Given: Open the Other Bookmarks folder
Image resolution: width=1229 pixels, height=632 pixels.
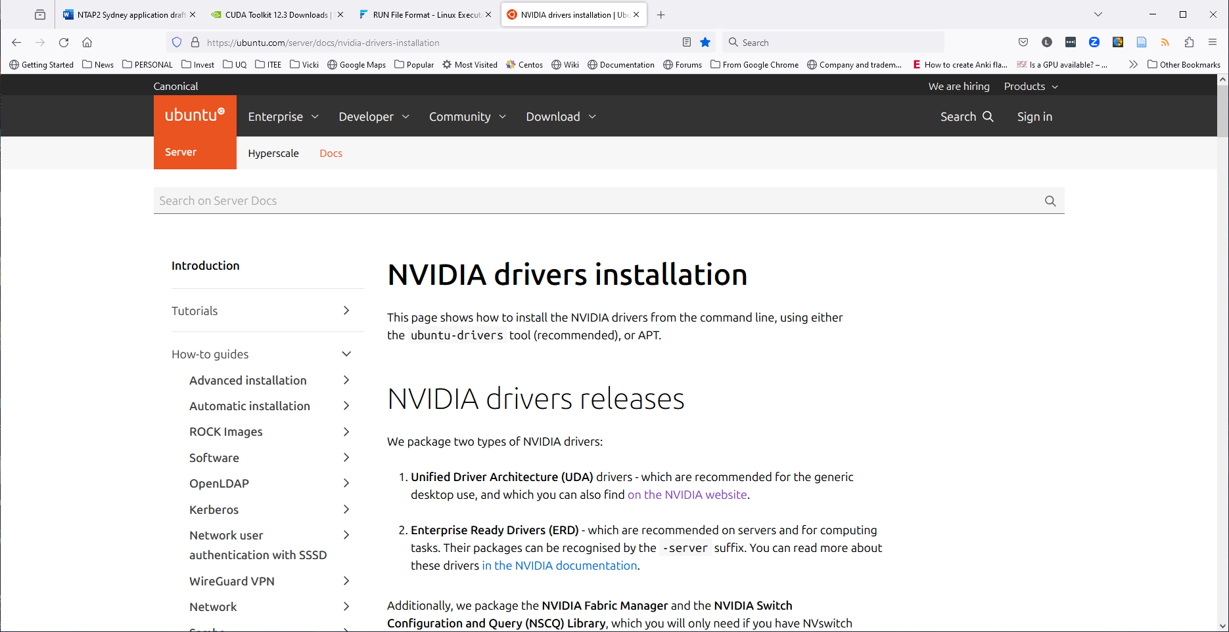Looking at the screenshot, I should pyautogui.click(x=1184, y=64).
